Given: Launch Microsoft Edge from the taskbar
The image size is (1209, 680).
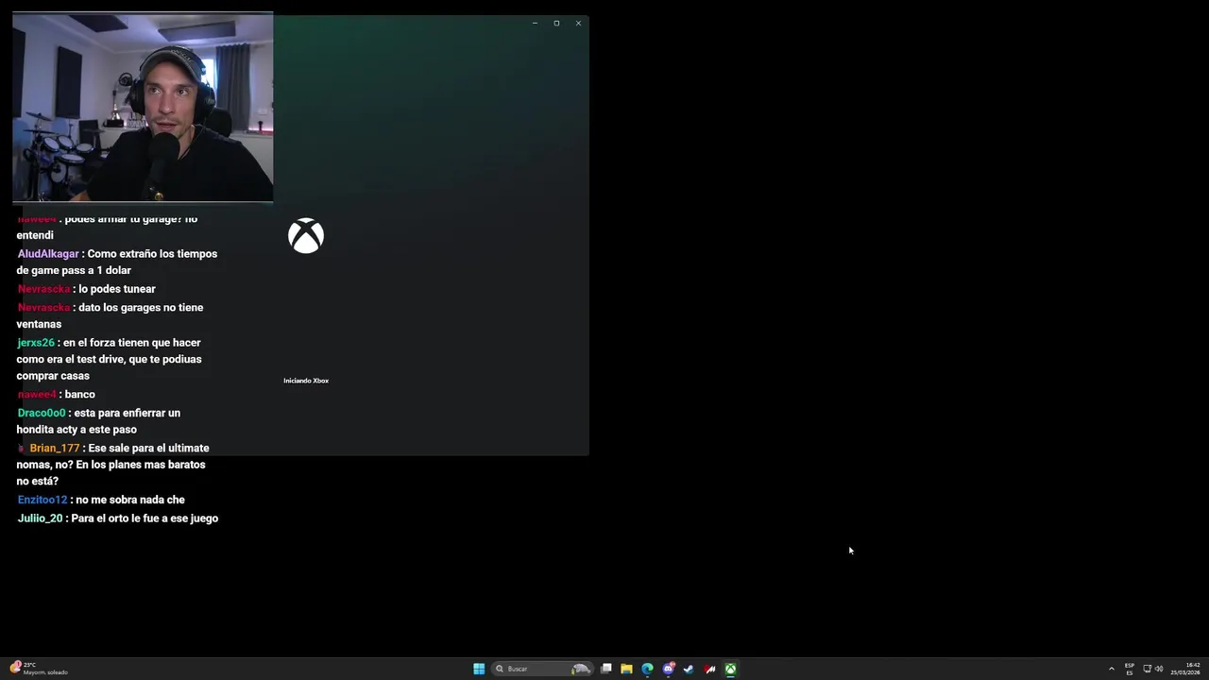Looking at the screenshot, I should [x=647, y=669].
